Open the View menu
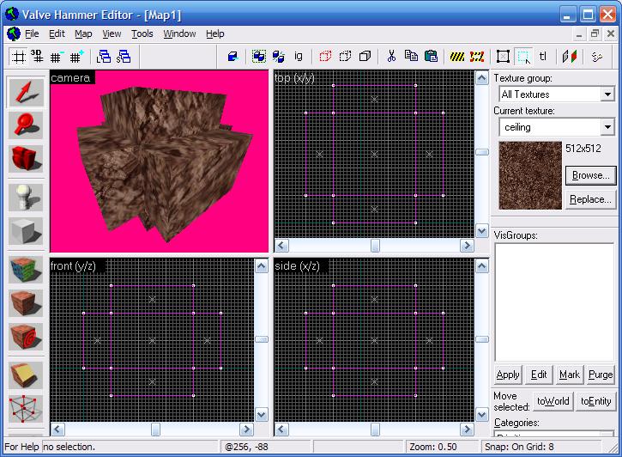 [112, 34]
